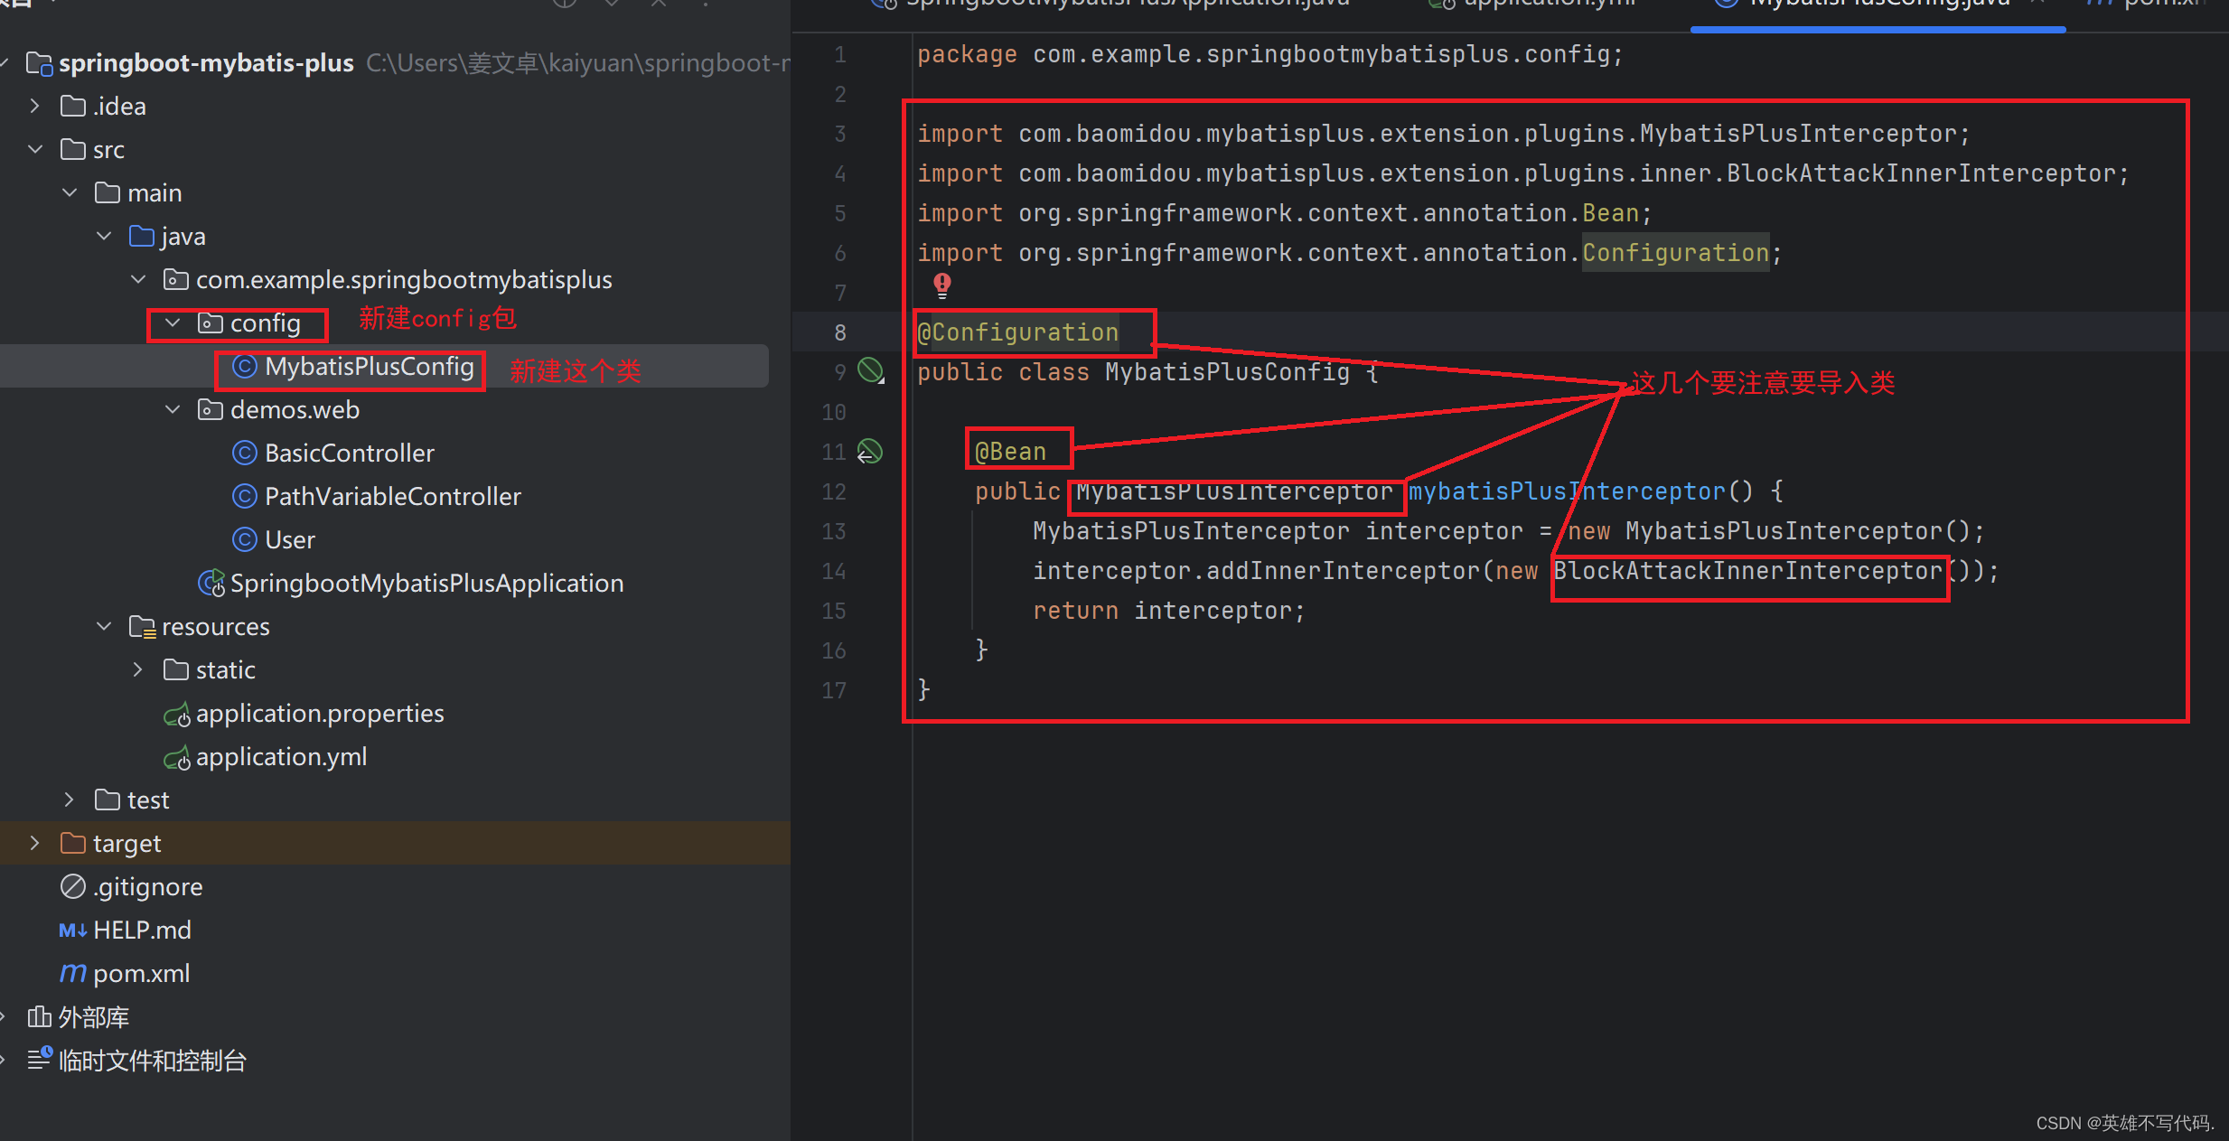The width and height of the screenshot is (2229, 1141).
Task: Open the User class from project tree
Action: [x=289, y=539]
